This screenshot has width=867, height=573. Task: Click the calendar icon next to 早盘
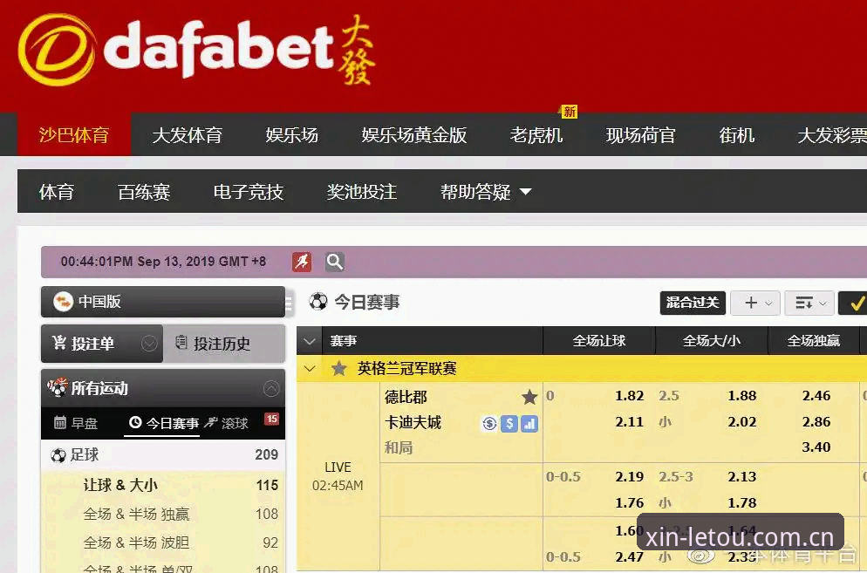(x=59, y=423)
